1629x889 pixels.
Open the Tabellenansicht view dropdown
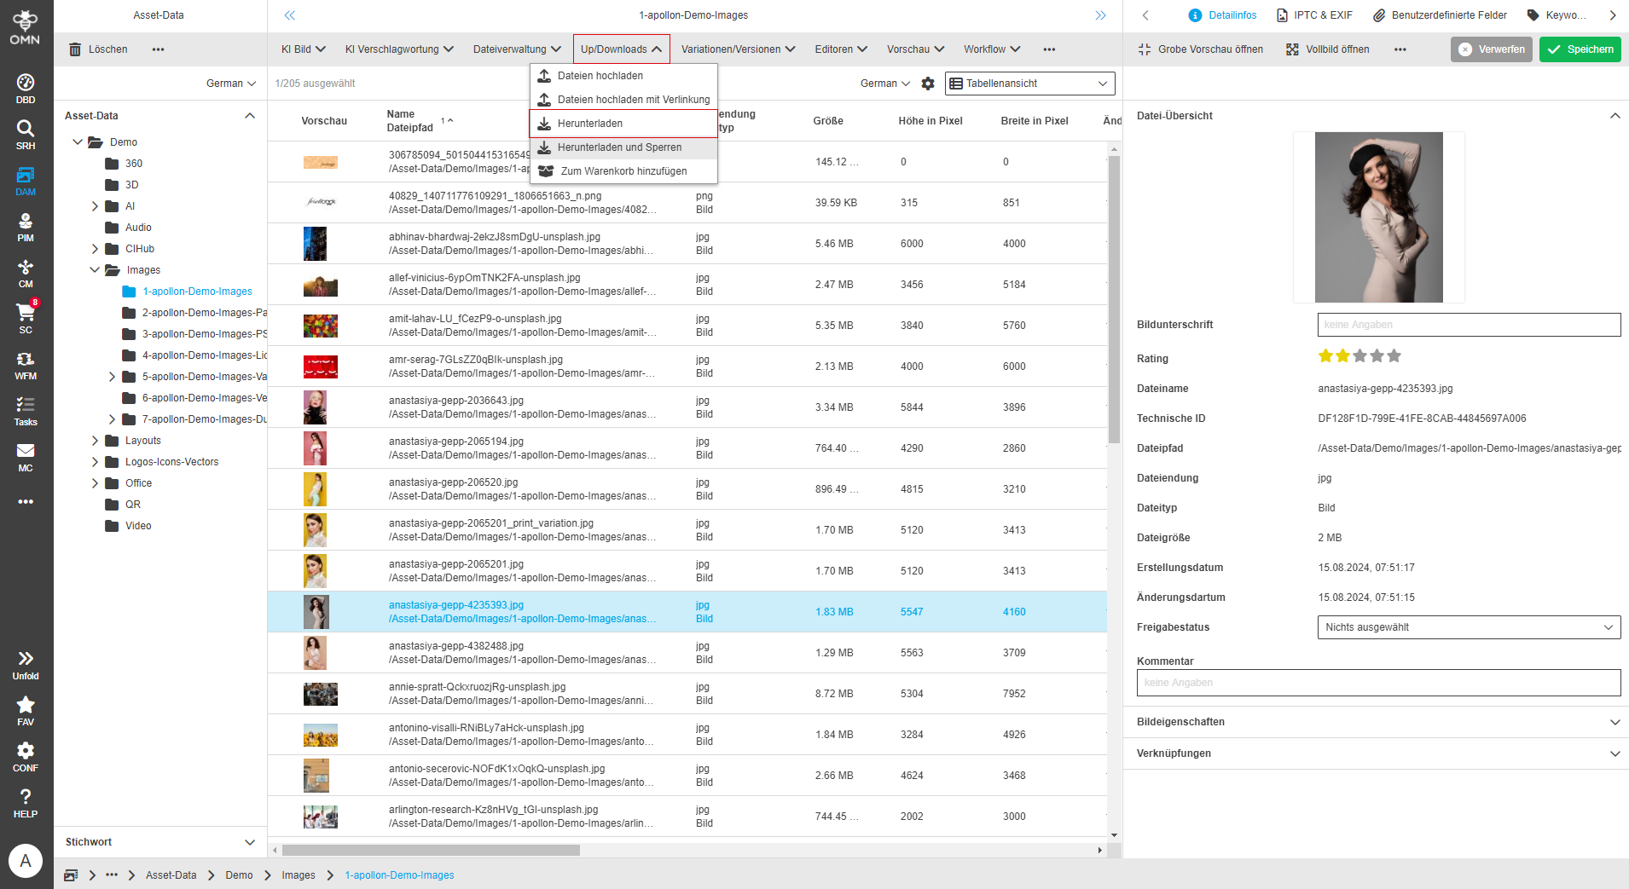click(1029, 84)
